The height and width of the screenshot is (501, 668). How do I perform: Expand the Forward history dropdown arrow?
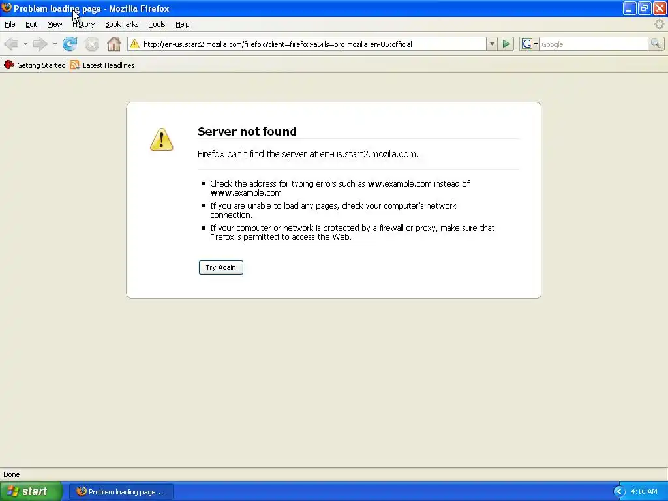pyautogui.click(x=55, y=44)
